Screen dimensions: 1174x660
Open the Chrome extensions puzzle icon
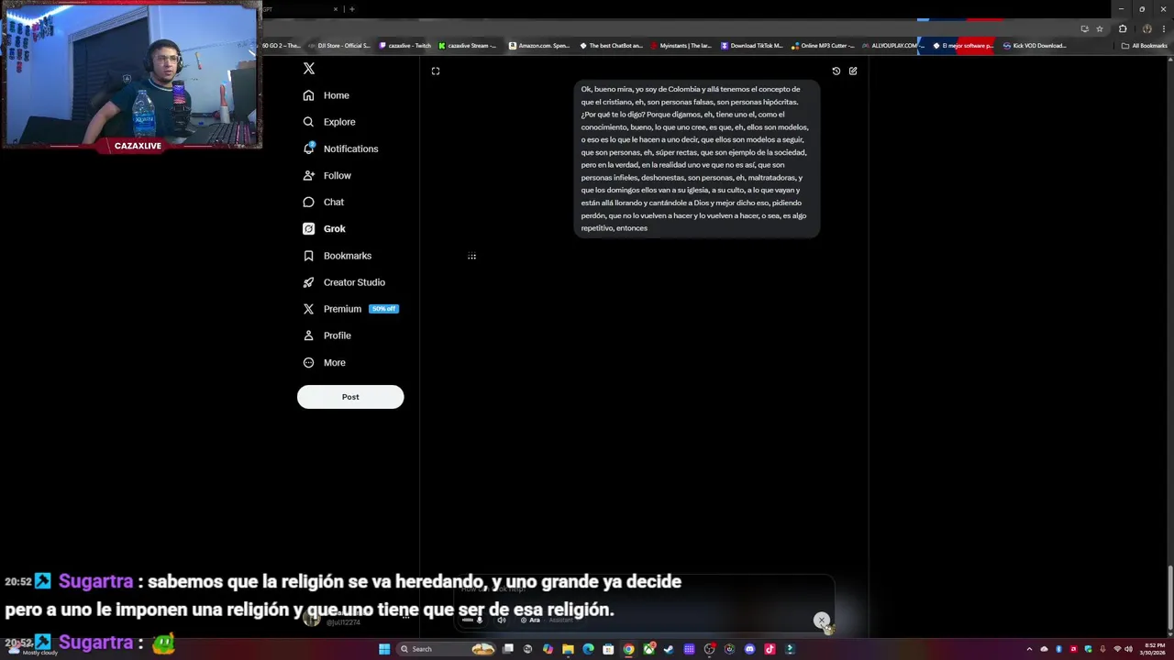1123,28
